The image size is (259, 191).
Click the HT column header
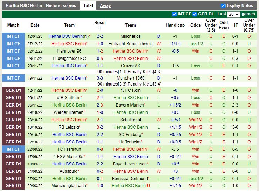click(235, 25)
